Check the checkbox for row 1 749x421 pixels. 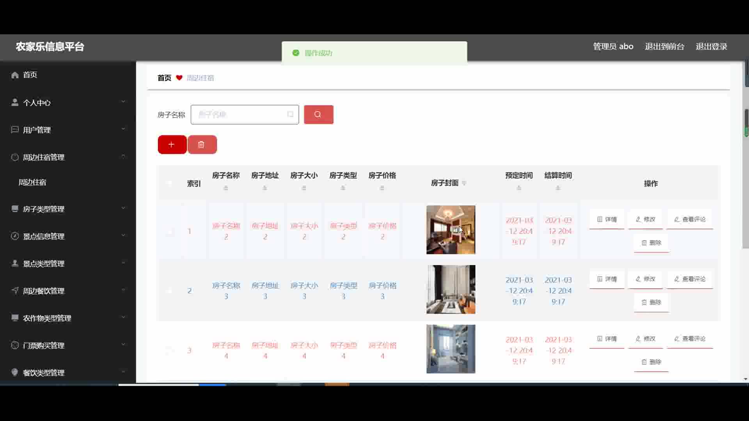click(x=169, y=231)
